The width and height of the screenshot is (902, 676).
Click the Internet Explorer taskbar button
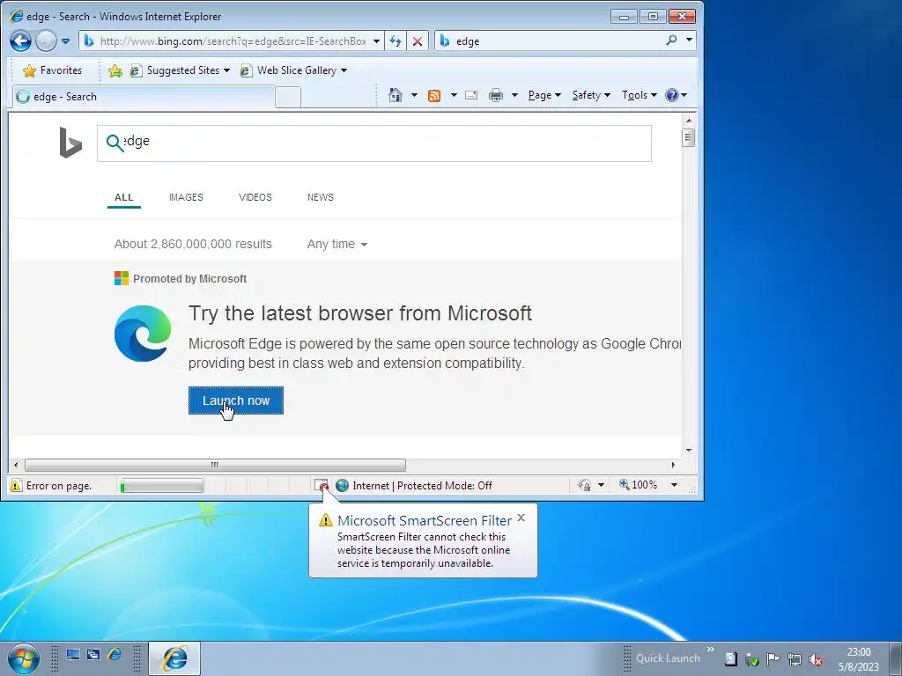[x=175, y=658]
